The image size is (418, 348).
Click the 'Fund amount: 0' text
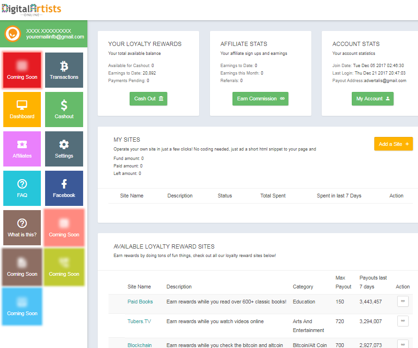(129, 159)
